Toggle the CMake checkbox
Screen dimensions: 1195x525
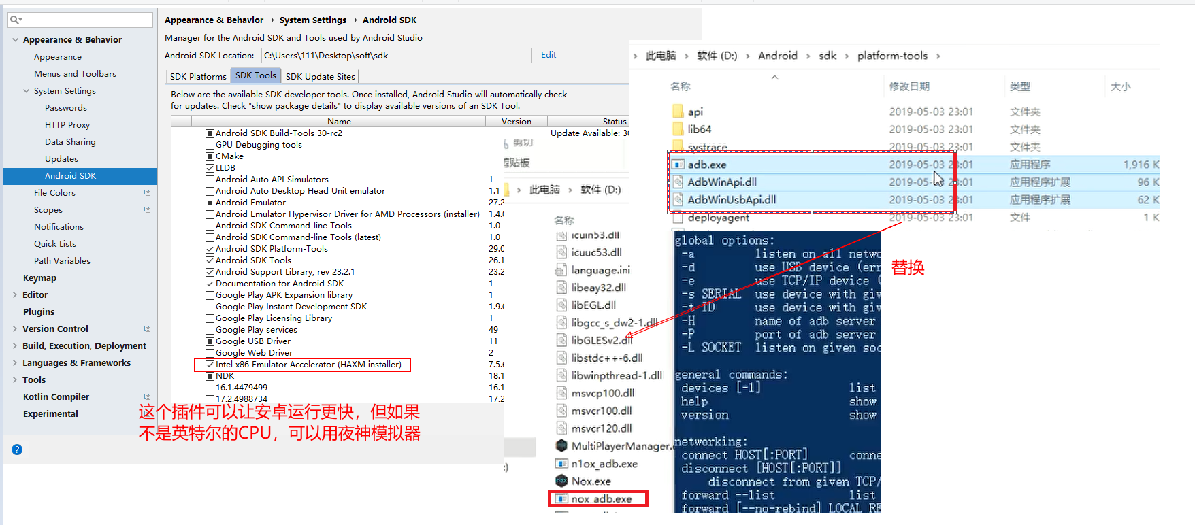click(210, 156)
